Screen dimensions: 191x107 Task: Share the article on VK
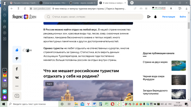[x=17, y=77]
